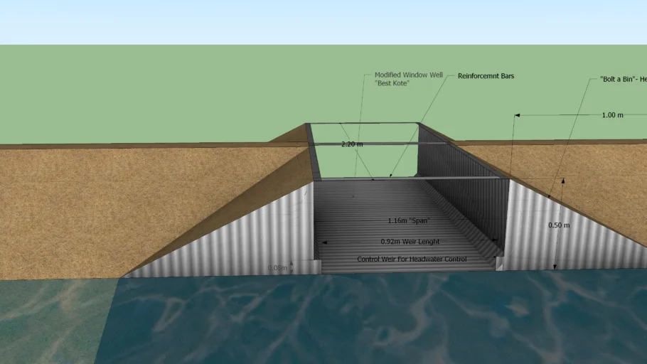This screenshot has height=364, width=647.
Task: Click the left arrowhead of 1.00 m dimension
Action: point(517,115)
